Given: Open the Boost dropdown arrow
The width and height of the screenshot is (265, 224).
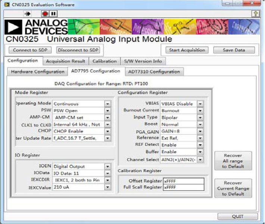Looking at the screenshot, I should point(200,125).
